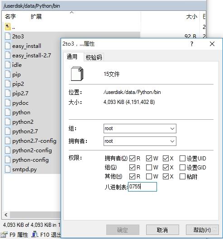Click the question mark help icon in dialog title
Image resolution: width=223 pixels, height=239 pixels.
192,44
